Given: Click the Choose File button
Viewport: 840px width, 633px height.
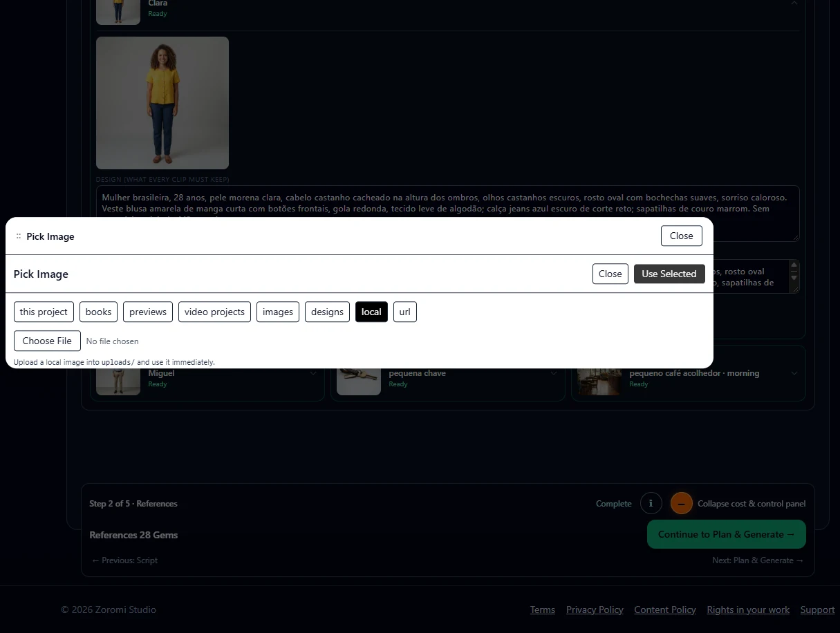Looking at the screenshot, I should [x=47, y=341].
